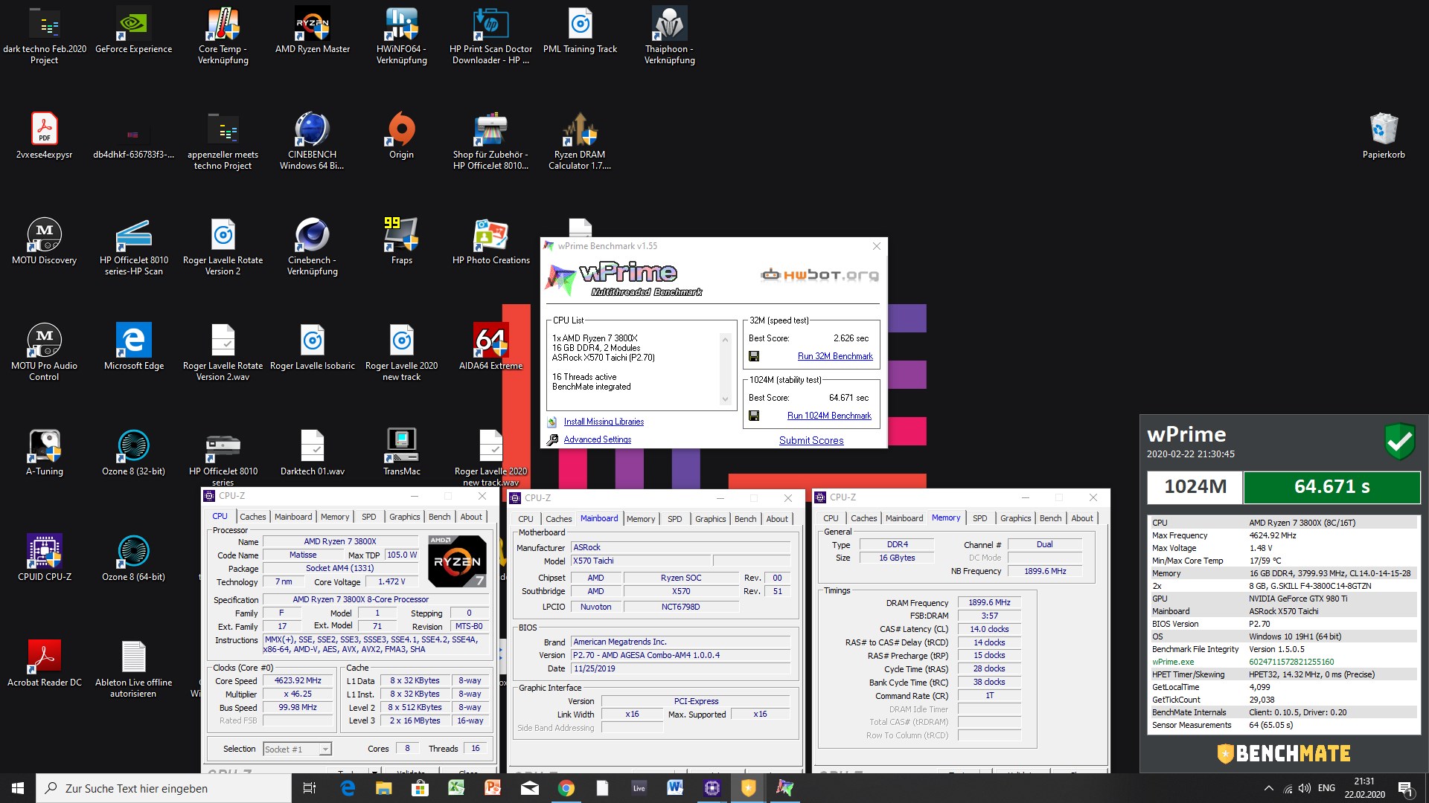Open Acrobat Reader DC desktop icon
Screen dimensions: 1429x803
tap(45, 665)
